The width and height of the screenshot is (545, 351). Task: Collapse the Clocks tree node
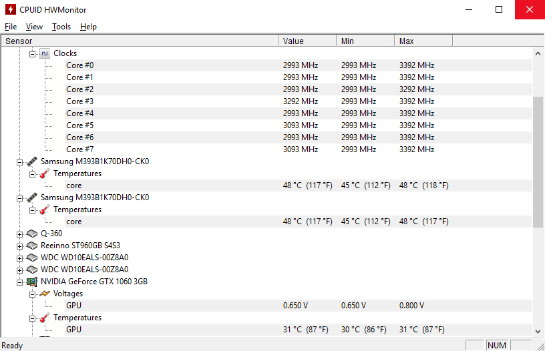pyautogui.click(x=32, y=54)
